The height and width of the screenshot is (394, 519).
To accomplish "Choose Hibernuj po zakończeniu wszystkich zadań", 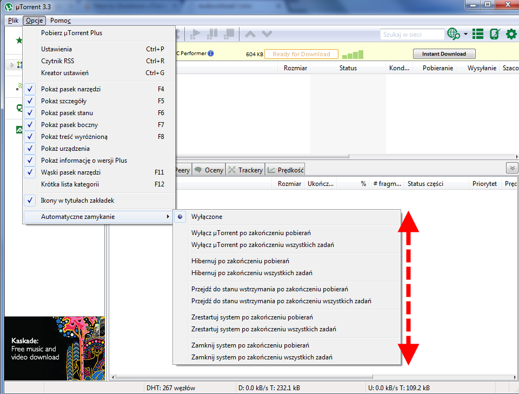I will pyautogui.click(x=287, y=273).
